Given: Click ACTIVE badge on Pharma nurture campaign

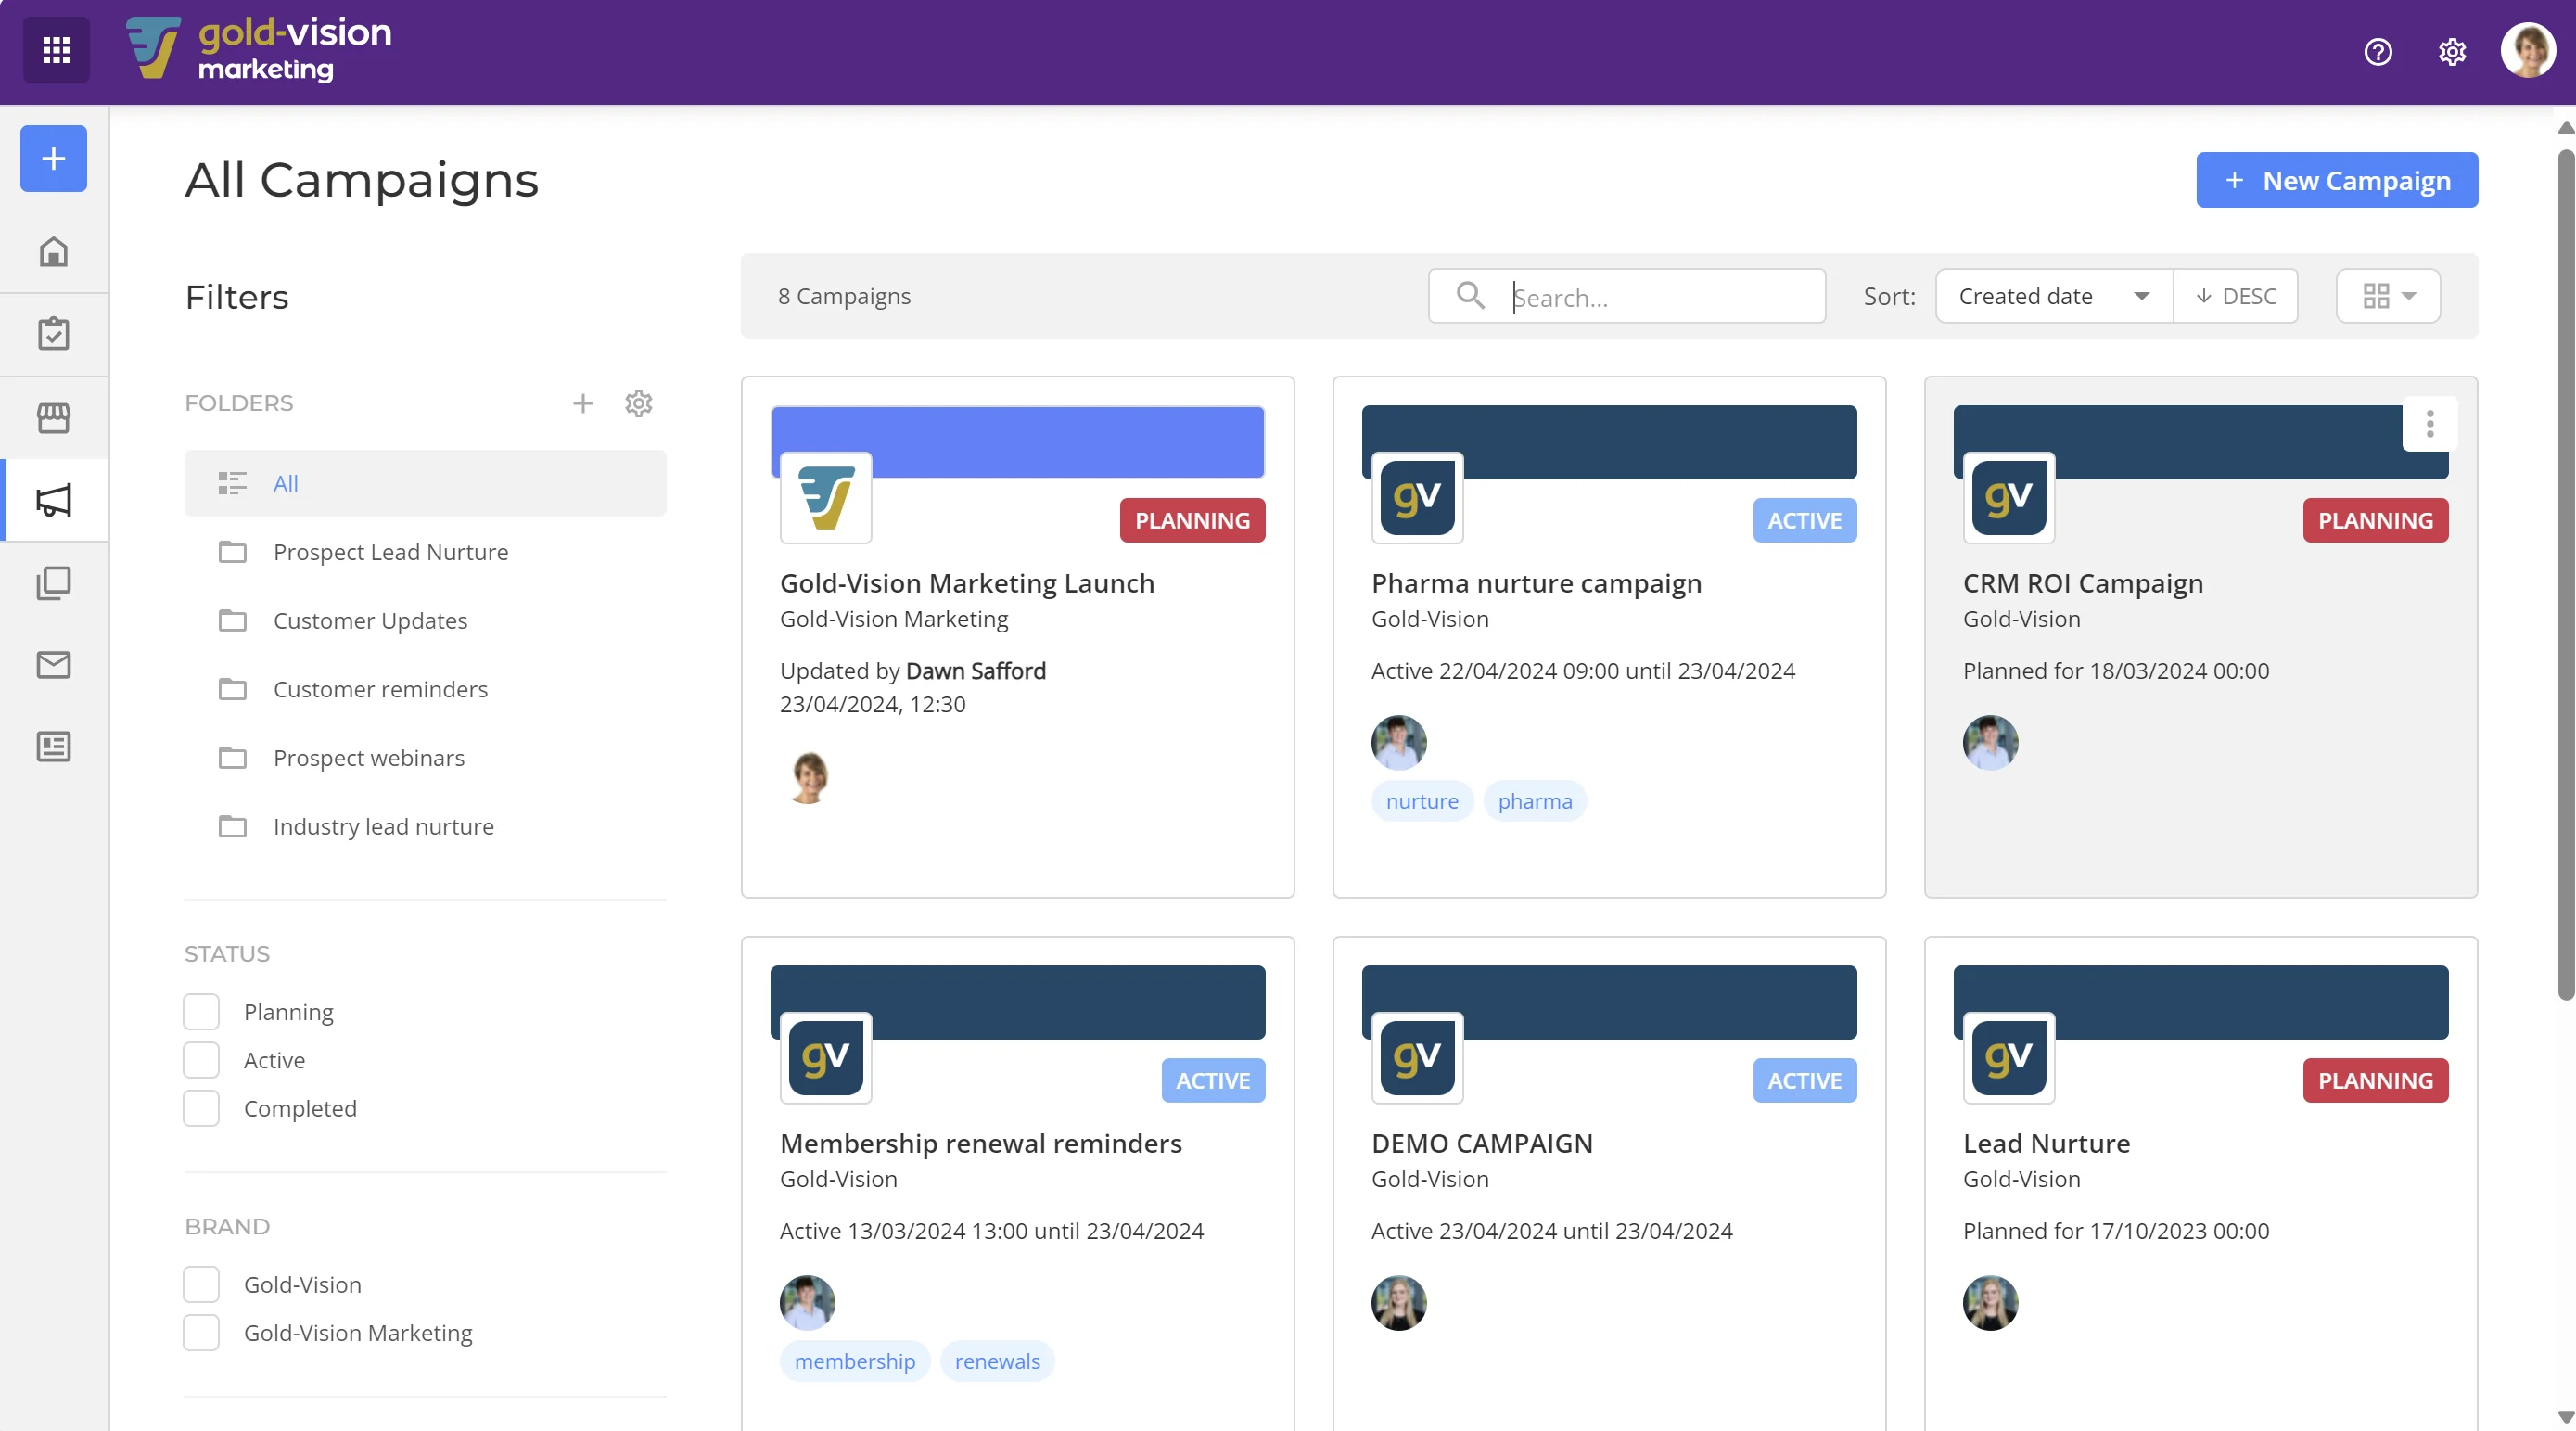Looking at the screenshot, I should click(1804, 520).
